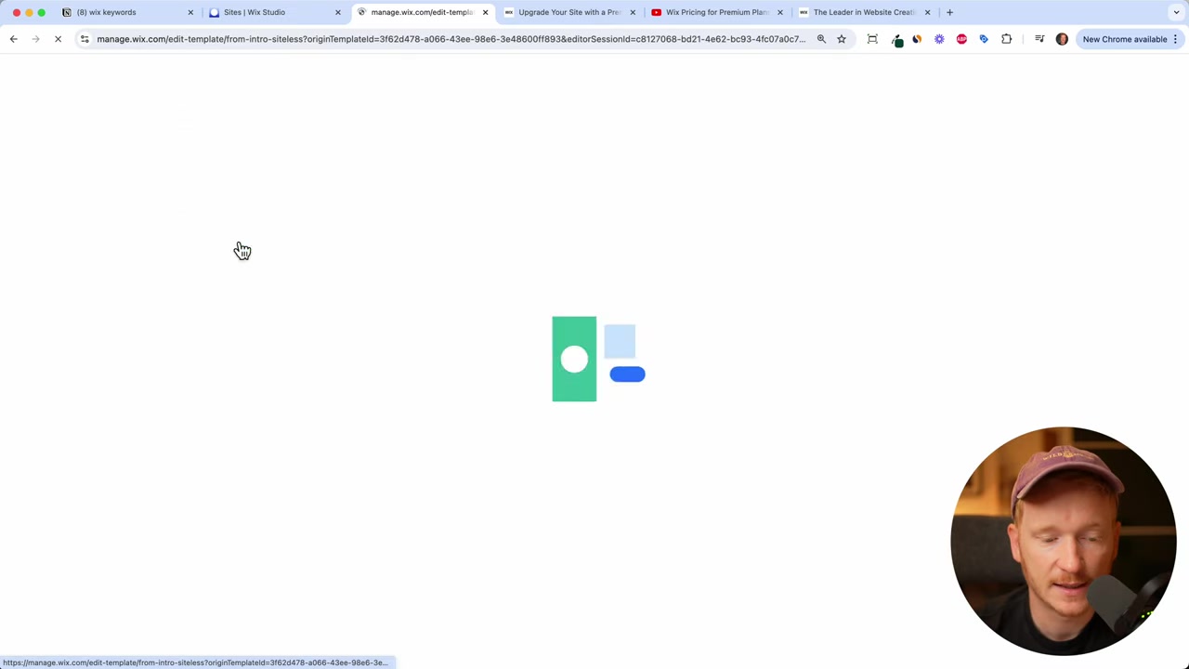Open the orange and navy circle extension

917,39
